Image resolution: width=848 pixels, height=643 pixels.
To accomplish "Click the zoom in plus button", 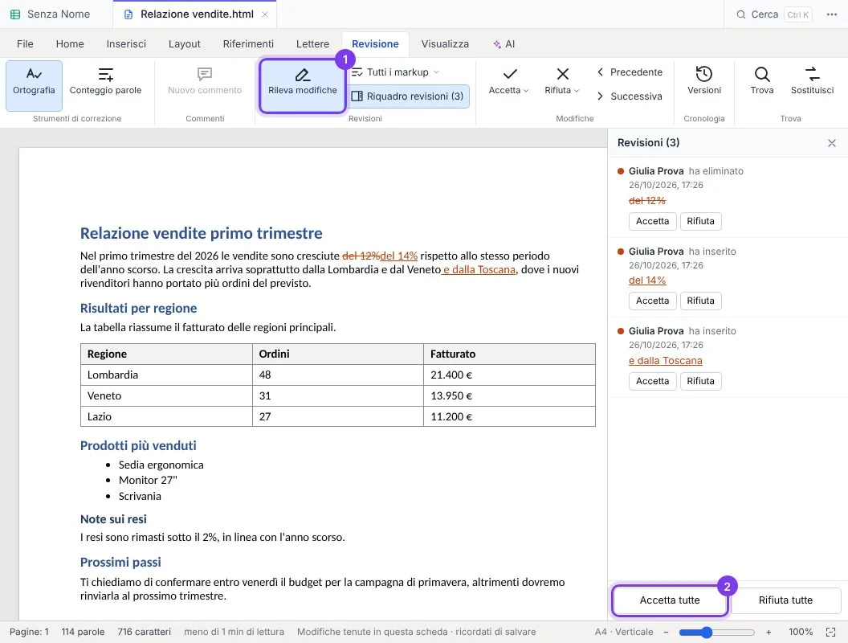I will coord(768,633).
